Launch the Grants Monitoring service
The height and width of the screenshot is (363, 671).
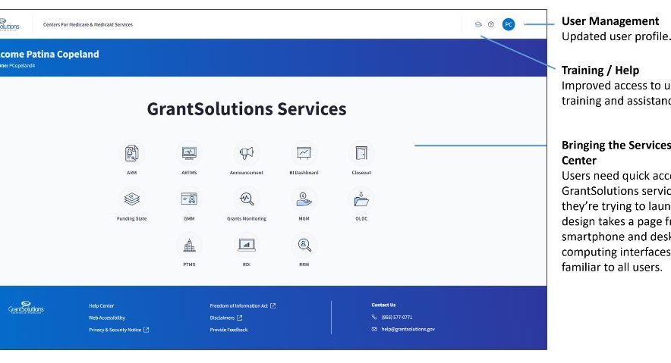point(247,199)
